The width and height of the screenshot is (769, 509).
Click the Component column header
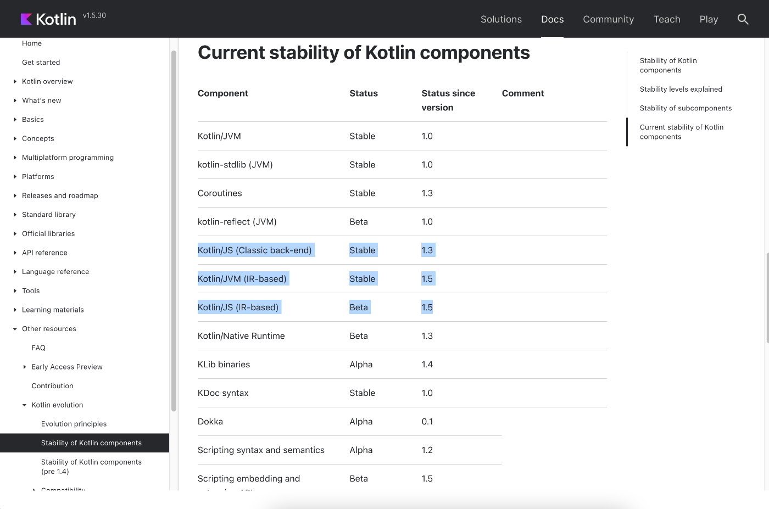(x=223, y=93)
